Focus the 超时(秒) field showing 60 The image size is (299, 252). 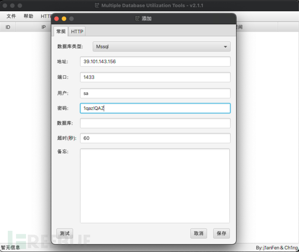pos(155,138)
